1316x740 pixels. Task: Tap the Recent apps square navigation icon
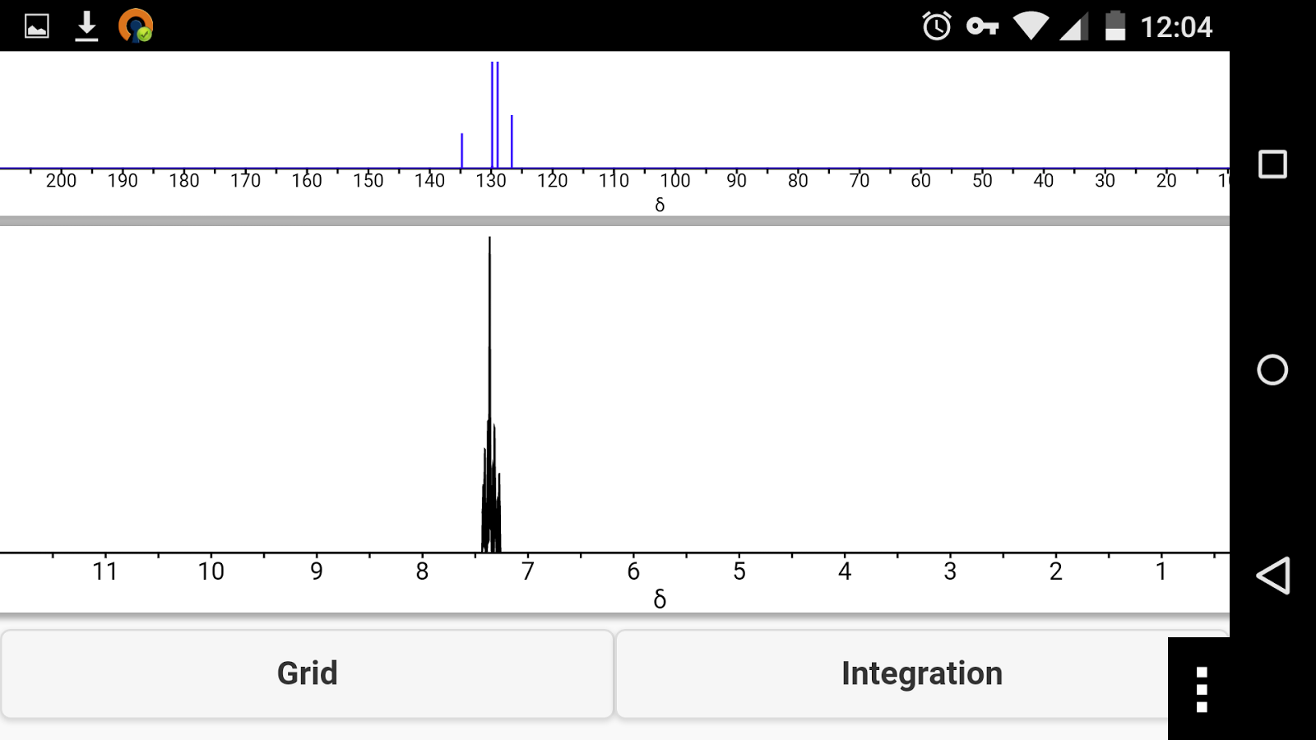pyautogui.click(x=1271, y=164)
